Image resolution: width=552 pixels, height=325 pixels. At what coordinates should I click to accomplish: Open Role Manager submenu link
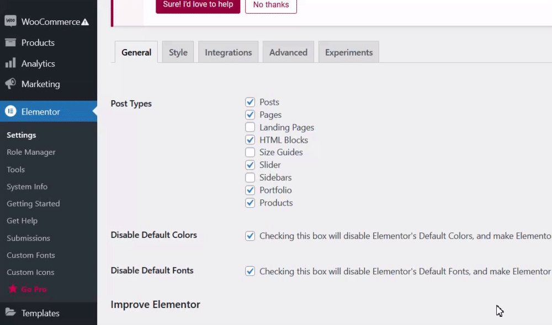click(x=31, y=152)
